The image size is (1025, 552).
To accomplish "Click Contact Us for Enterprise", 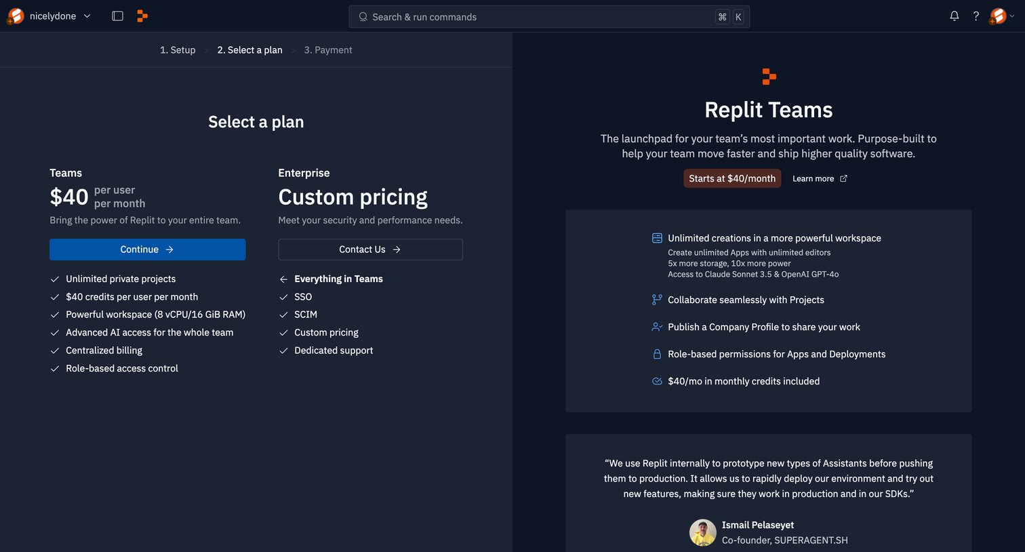I will point(370,250).
